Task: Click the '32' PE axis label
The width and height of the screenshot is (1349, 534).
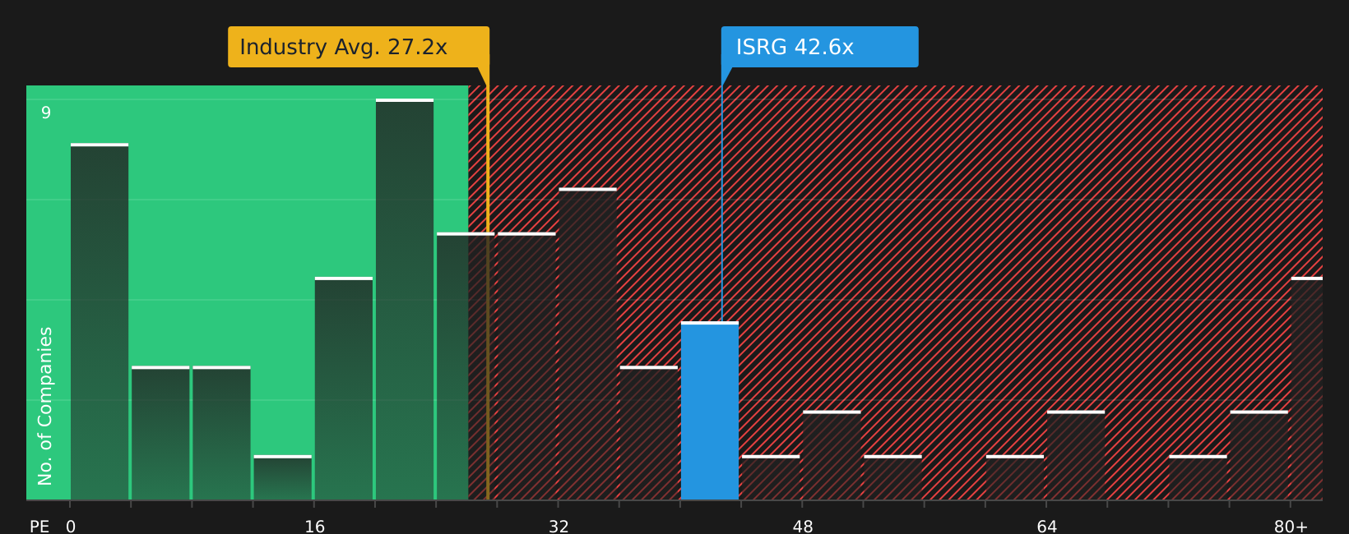Action: (x=559, y=527)
